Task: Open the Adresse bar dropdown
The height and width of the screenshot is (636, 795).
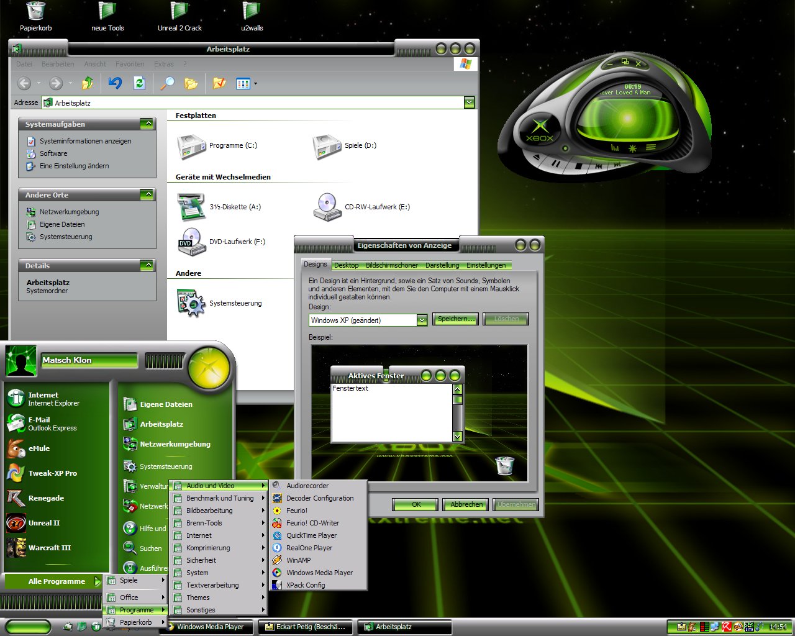Action: pyautogui.click(x=469, y=102)
